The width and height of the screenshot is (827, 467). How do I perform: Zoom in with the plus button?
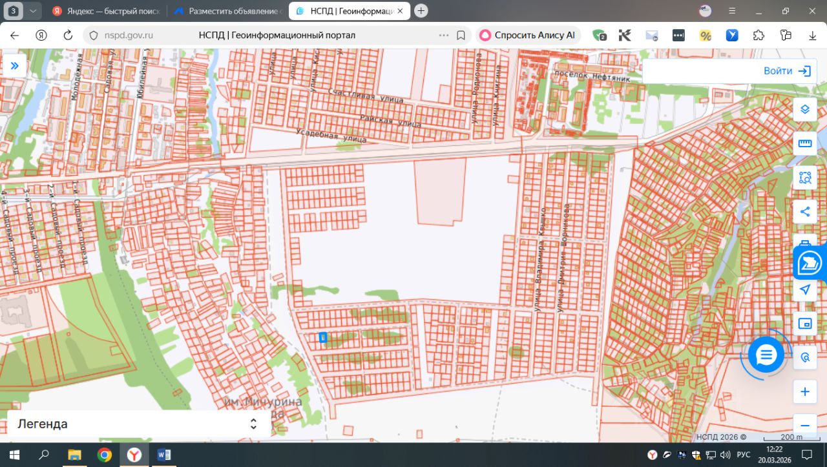(x=805, y=391)
